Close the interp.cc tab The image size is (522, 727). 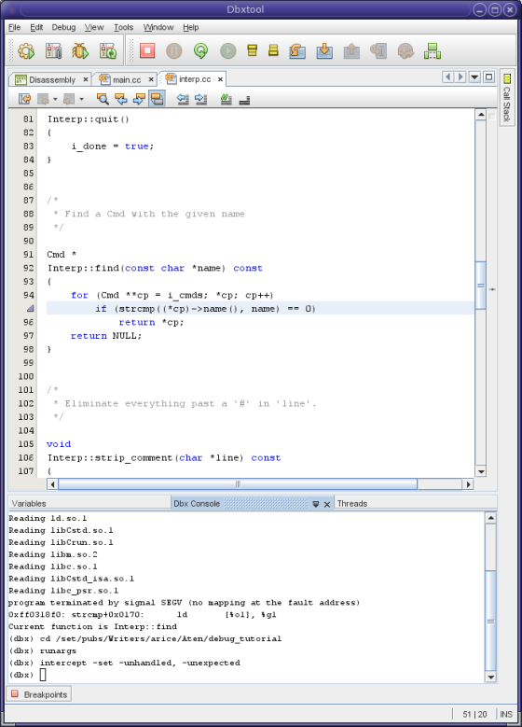tap(221, 79)
